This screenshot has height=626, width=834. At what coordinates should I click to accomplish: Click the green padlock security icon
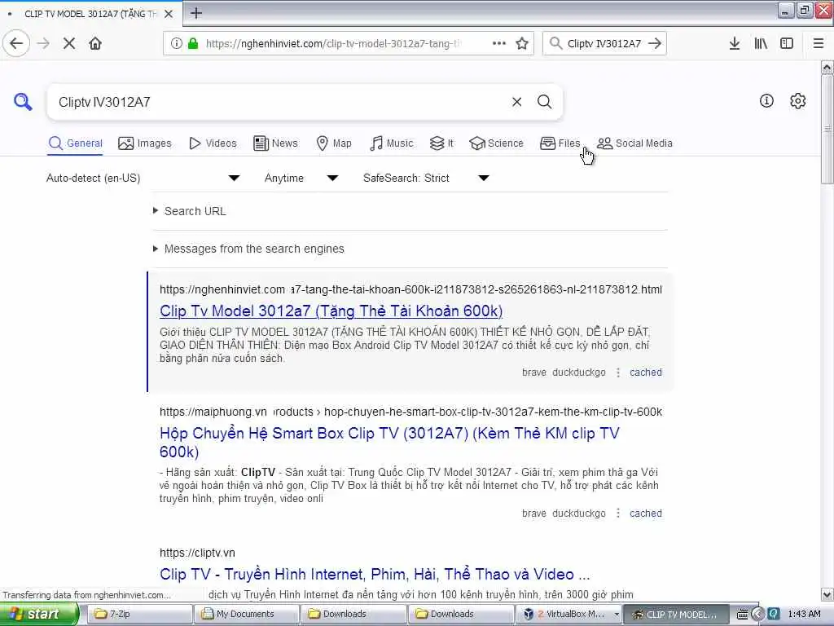point(193,44)
